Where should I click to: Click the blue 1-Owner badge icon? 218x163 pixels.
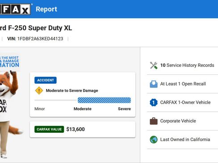pos(154,102)
